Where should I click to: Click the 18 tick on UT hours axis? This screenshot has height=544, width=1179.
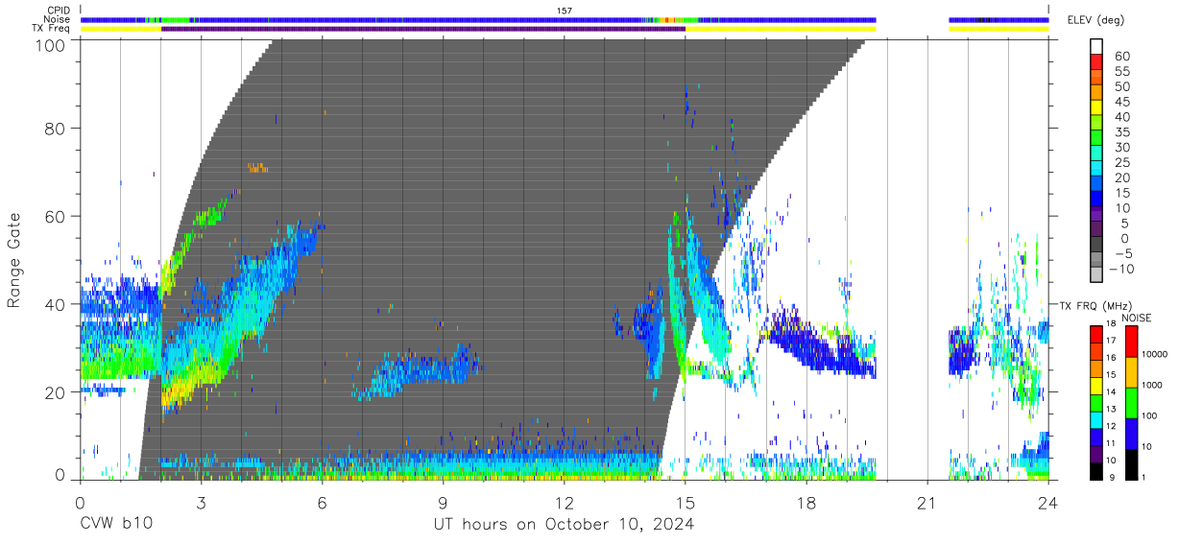pos(806,502)
